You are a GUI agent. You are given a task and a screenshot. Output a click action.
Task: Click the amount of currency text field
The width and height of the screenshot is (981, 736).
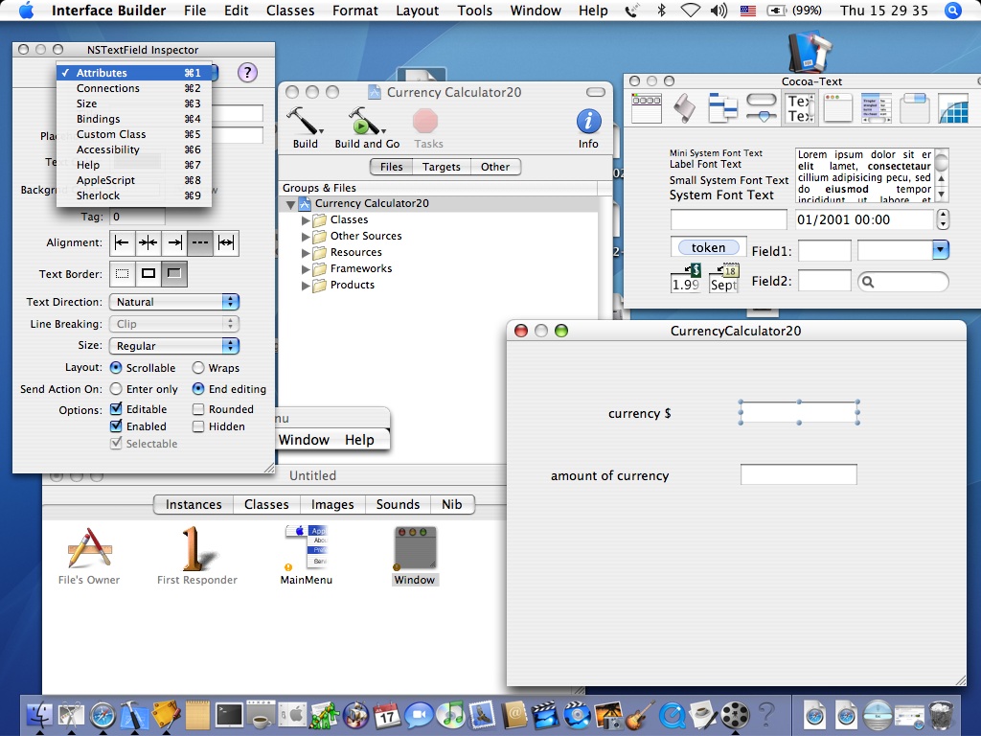pyautogui.click(x=799, y=474)
